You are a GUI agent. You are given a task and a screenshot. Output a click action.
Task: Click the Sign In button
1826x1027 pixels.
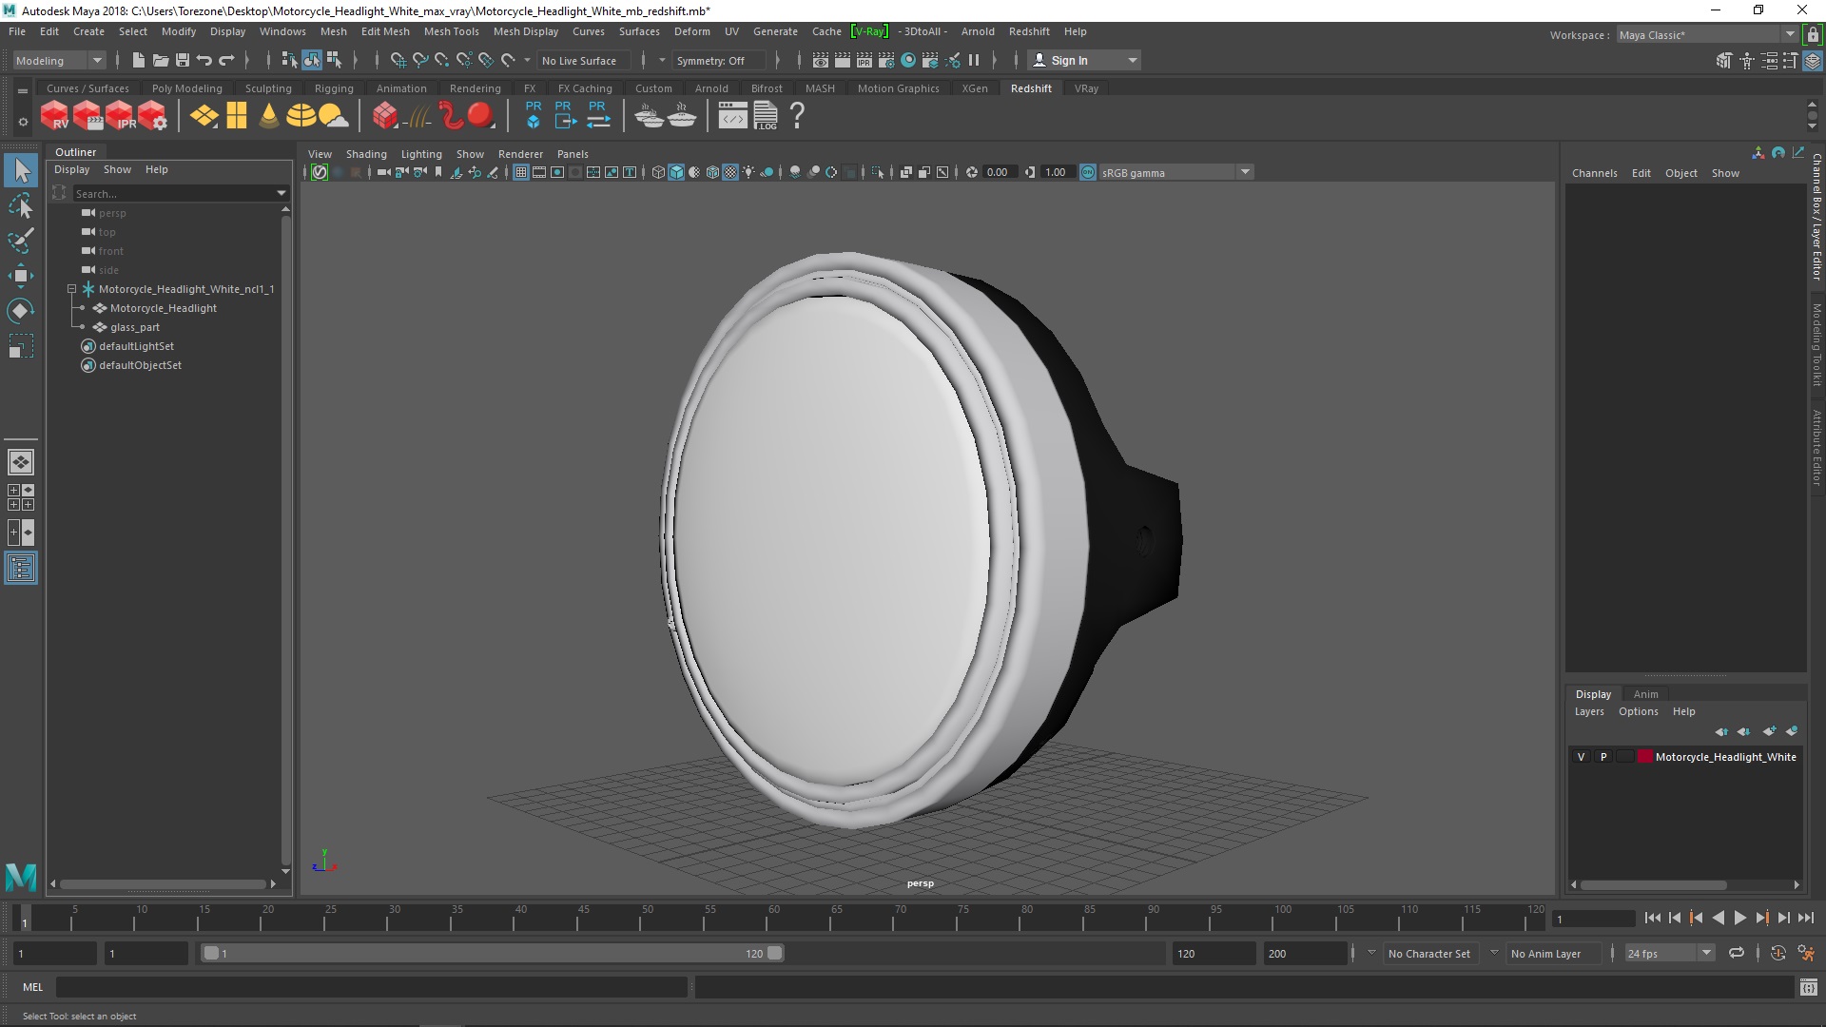pos(1085,61)
